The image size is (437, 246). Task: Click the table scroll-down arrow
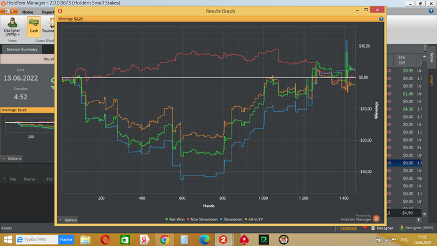click(x=425, y=214)
